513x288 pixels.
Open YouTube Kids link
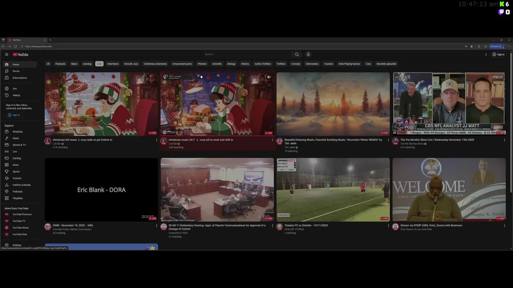pos(20,234)
